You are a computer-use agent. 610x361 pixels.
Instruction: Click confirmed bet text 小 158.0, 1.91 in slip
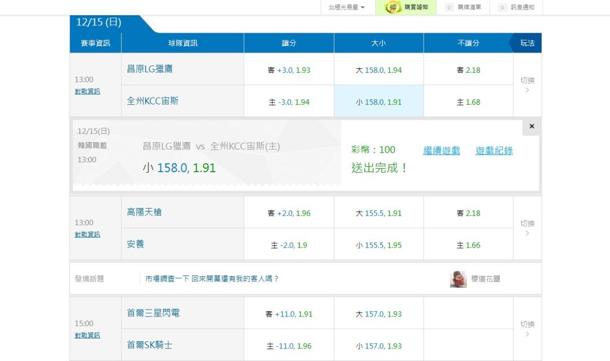(179, 168)
